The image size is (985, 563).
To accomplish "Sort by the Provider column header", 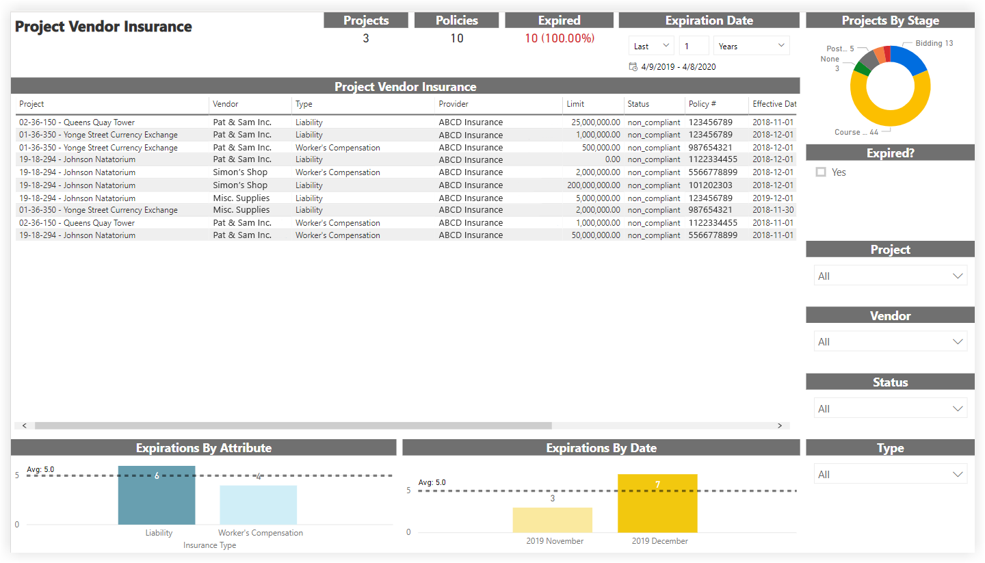I will tap(454, 104).
